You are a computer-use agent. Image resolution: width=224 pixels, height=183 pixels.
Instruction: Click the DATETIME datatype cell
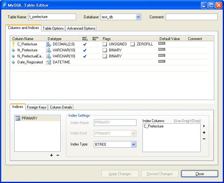tap(61, 62)
